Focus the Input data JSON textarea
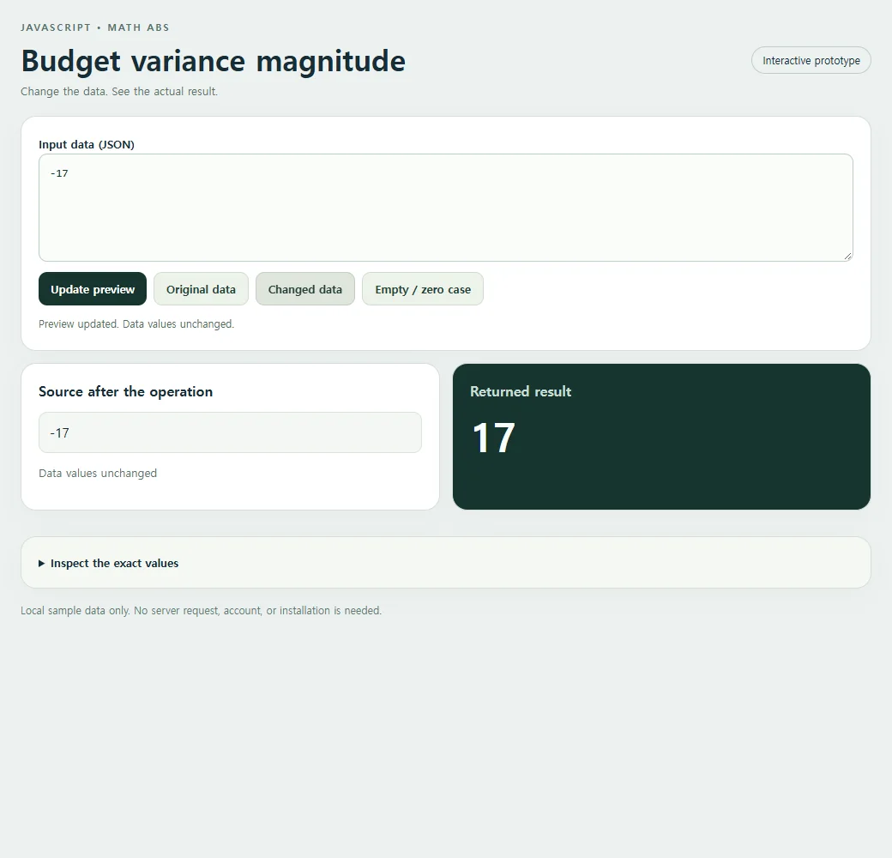Image resolution: width=892 pixels, height=858 pixels. (x=445, y=208)
